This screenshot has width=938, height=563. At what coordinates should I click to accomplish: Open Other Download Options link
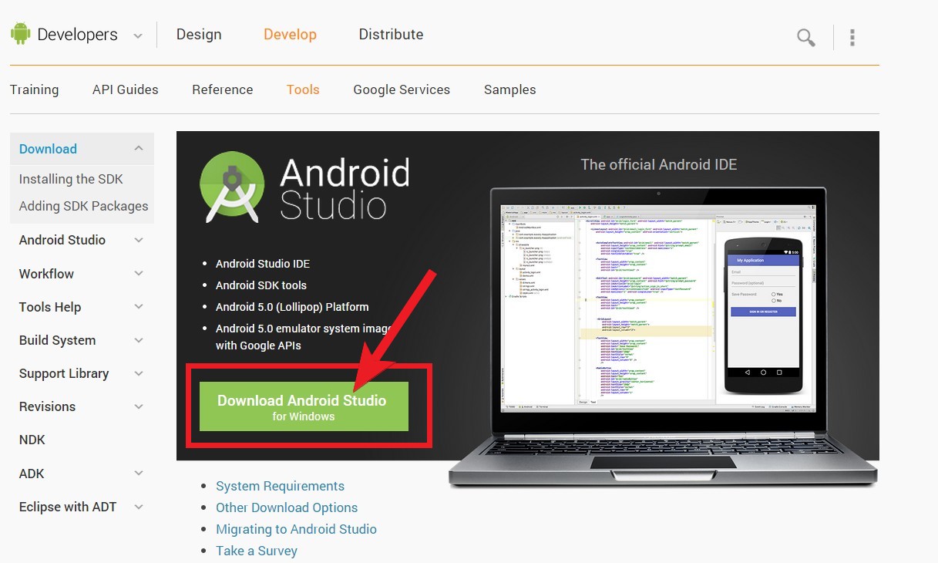click(287, 507)
